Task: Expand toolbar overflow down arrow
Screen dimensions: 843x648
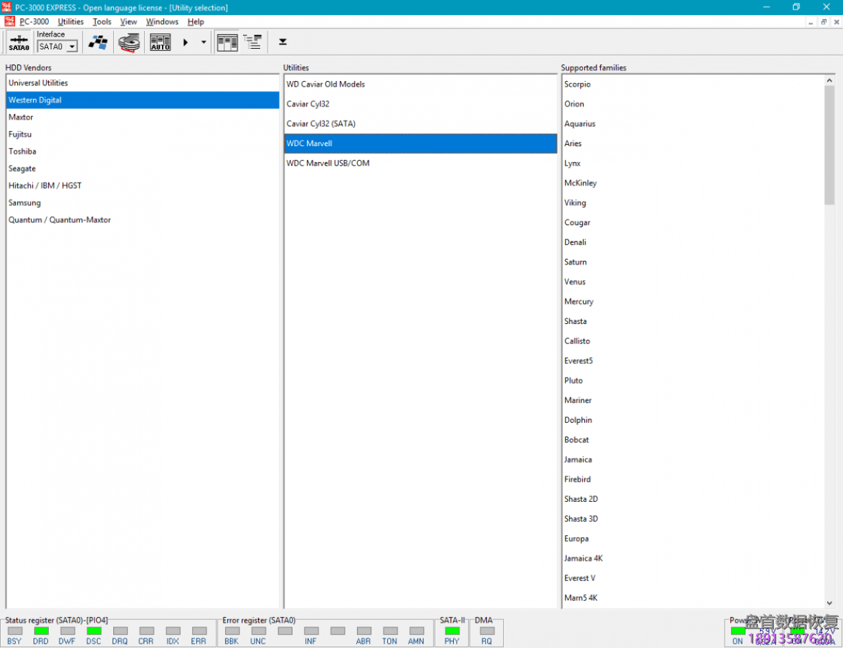Action: point(283,42)
